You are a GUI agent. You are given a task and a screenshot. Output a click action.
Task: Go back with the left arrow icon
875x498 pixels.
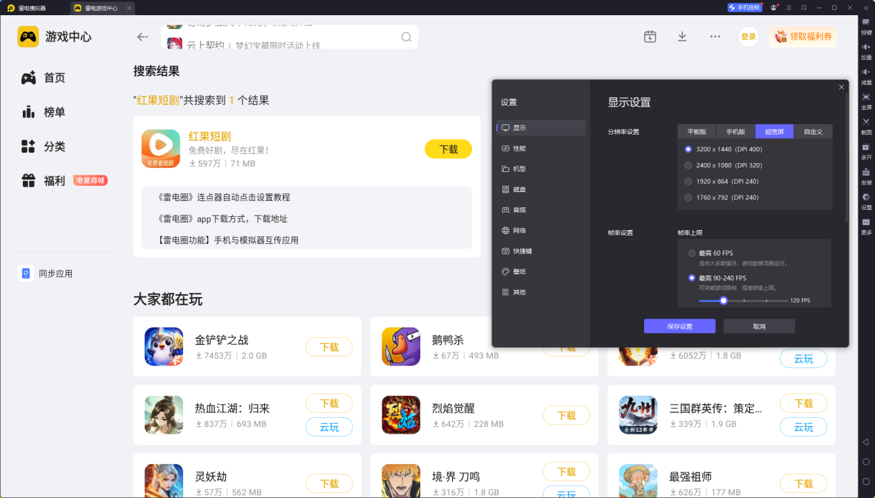143,37
